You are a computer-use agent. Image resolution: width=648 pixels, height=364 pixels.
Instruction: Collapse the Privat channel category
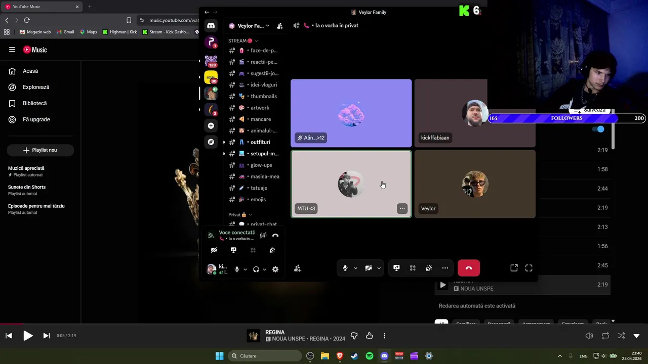pos(240,215)
